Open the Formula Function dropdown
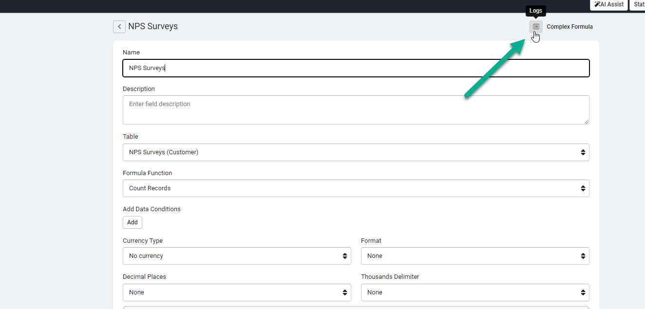Screen dimensions: 645x309 (356, 188)
